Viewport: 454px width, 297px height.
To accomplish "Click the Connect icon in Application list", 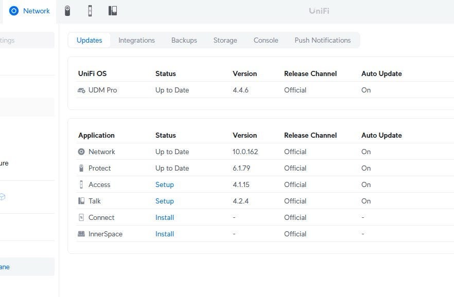I will pyautogui.click(x=81, y=218).
